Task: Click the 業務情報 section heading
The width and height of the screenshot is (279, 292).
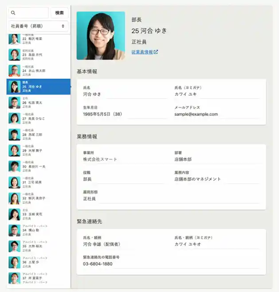Action: [x=87, y=137]
